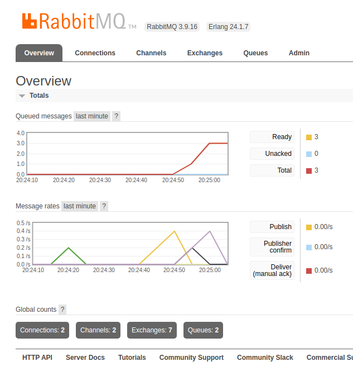Click the Connections: 2 count button
Viewport: 353px width, 371px height.
pos(42,330)
